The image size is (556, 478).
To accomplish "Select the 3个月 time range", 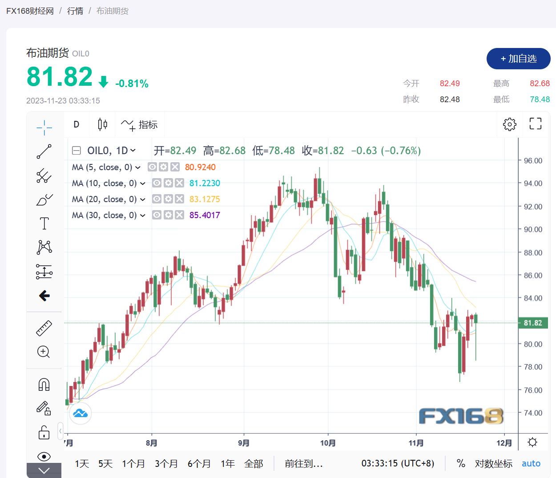I will click(x=166, y=464).
